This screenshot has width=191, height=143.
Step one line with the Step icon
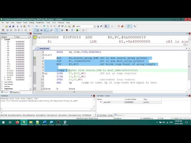(x=16, y=30)
